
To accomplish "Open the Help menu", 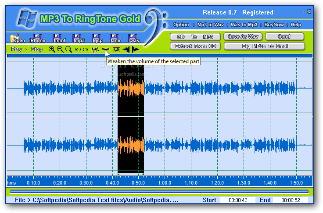I will (x=296, y=25).
